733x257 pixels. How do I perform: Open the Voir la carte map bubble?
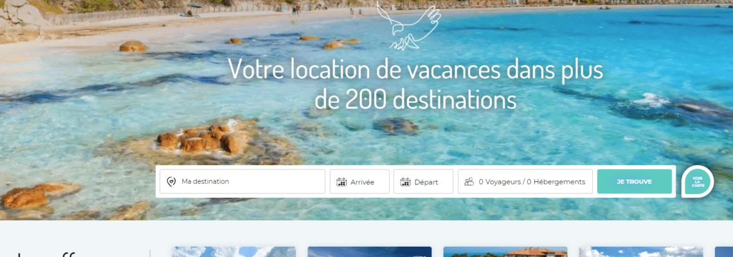(698, 182)
